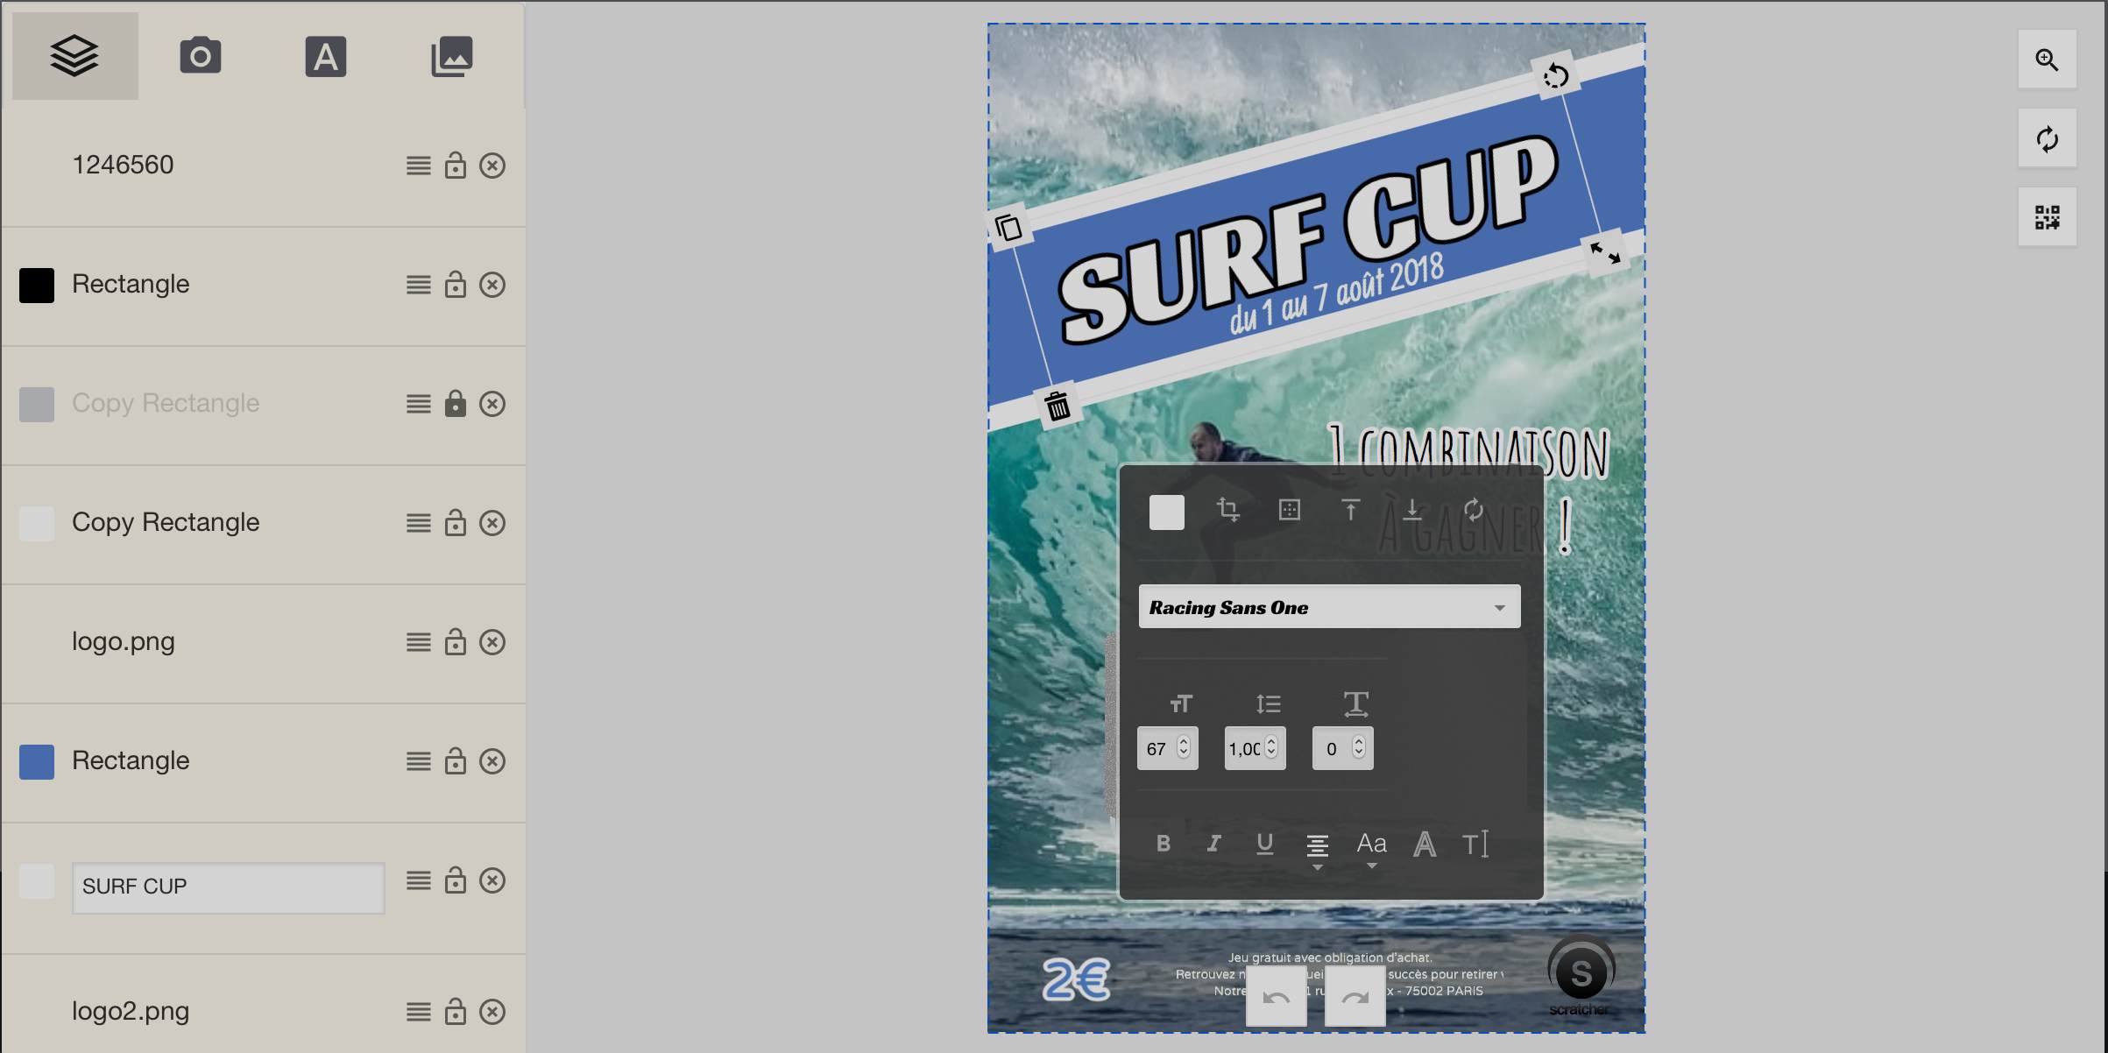2108x1053 pixels.
Task: Open the image gallery tab
Action: 452,57
